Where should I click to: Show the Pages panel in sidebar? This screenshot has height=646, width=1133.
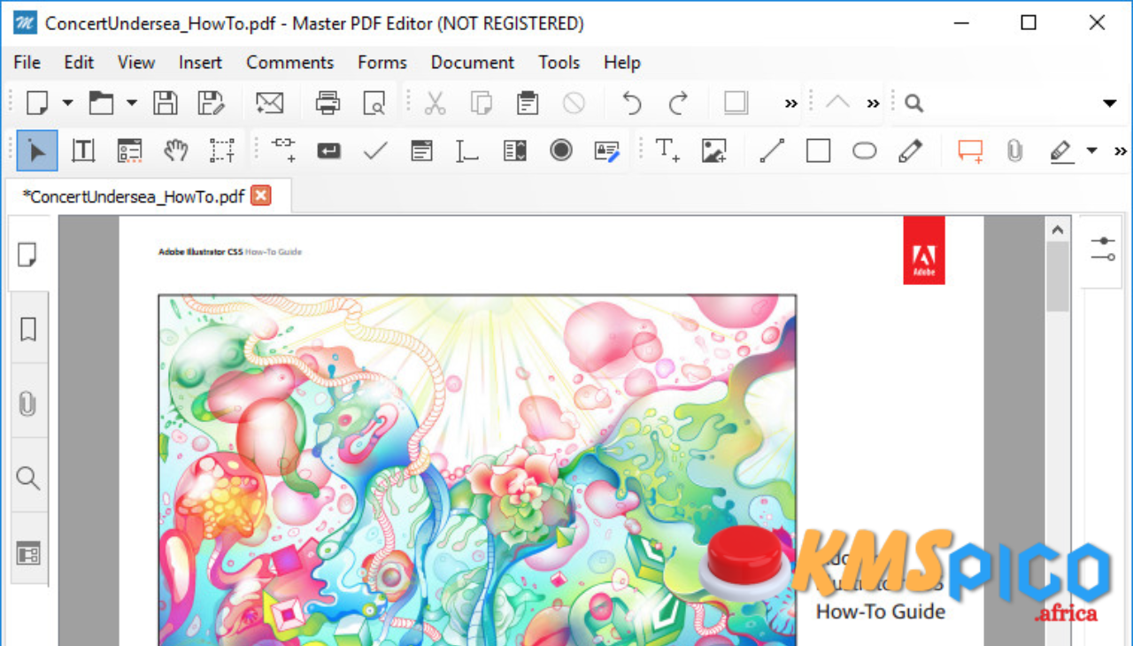click(28, 255)
